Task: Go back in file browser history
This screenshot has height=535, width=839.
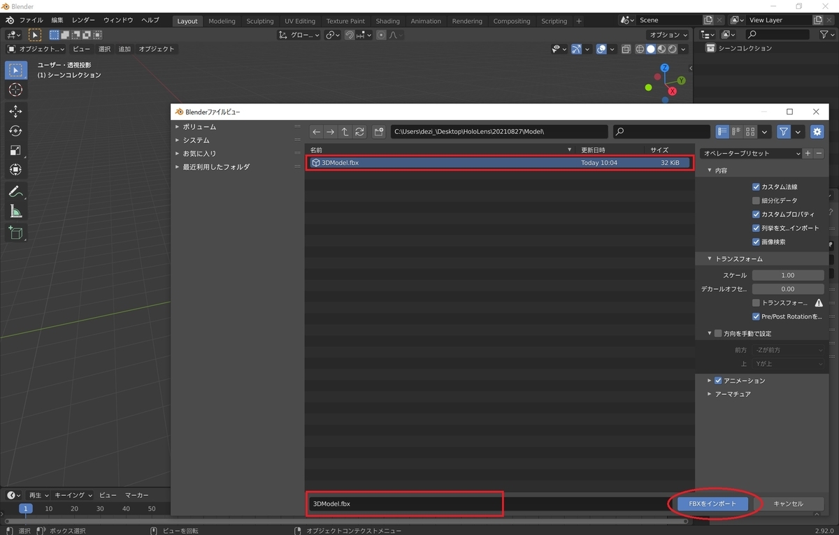Action: pyautogui.click(x=316, y=131)
